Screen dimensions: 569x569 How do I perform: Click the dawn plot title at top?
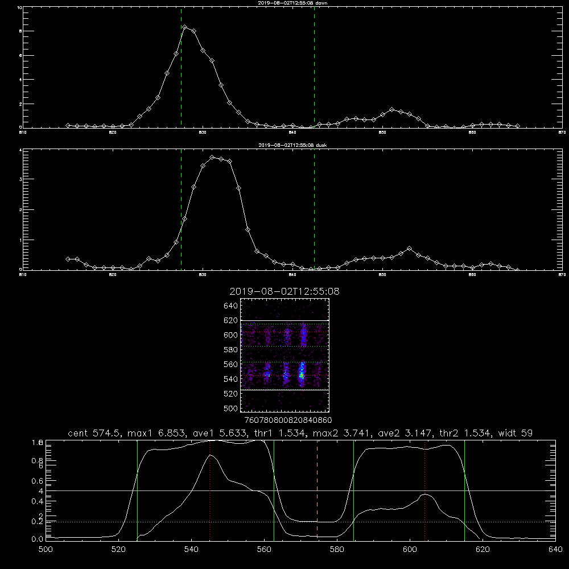point(292,3)
